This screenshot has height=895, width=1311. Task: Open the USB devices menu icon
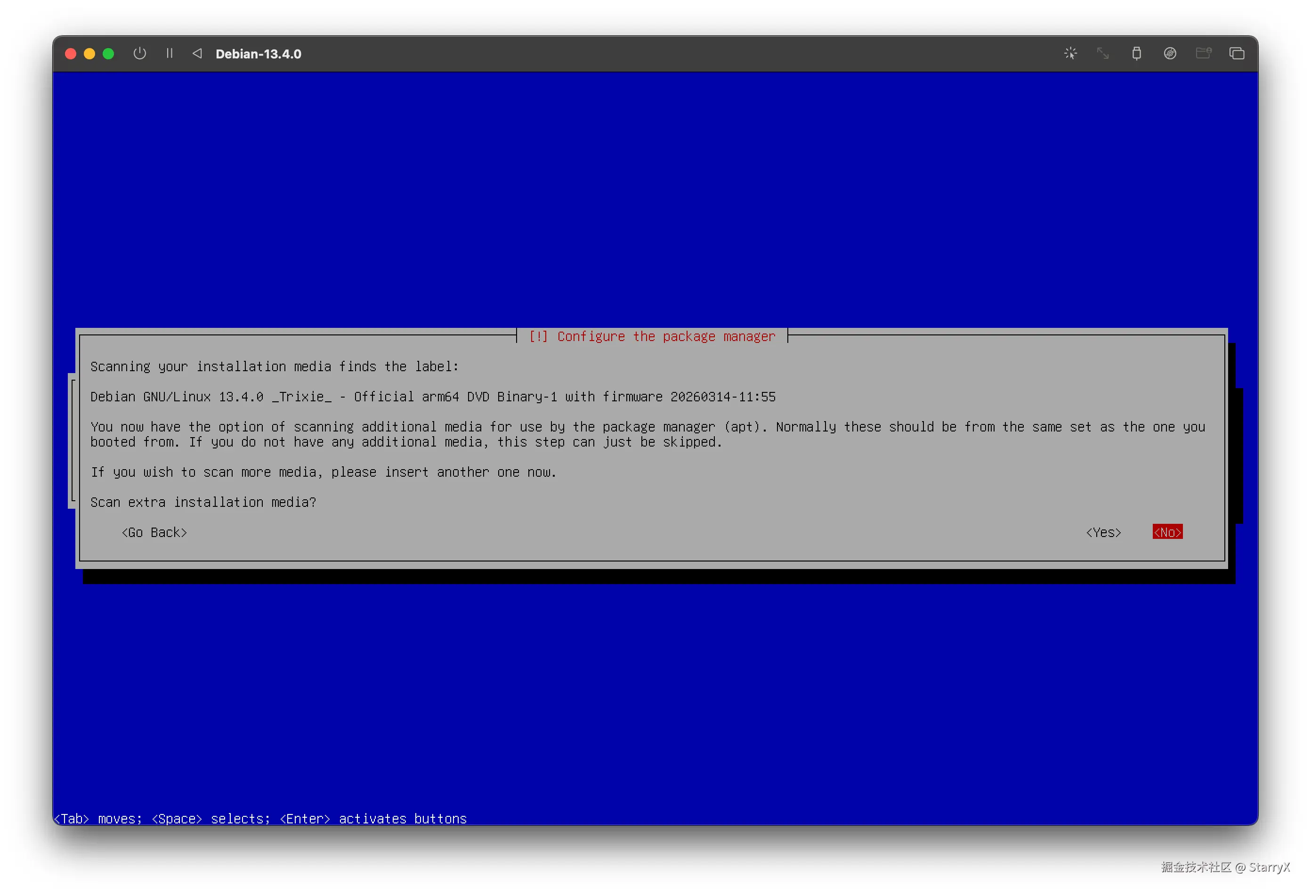click(x=1136, y=54)
